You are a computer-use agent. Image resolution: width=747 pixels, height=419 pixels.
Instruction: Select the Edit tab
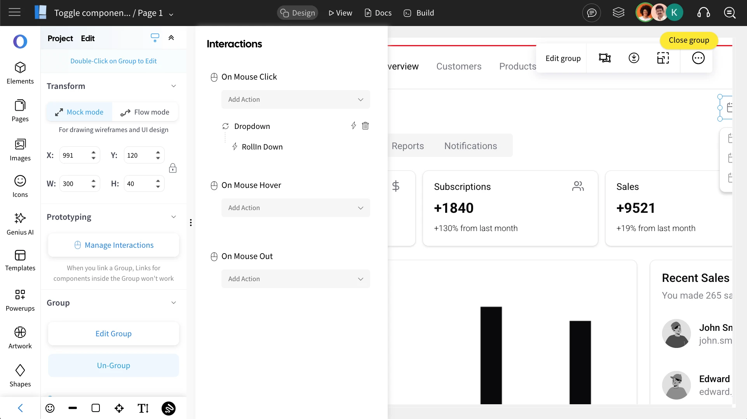pos(88,38)
